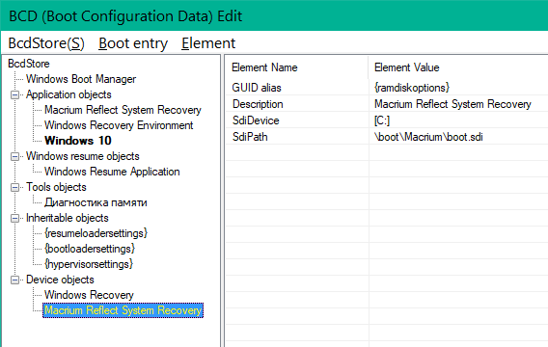
Task: Select the Tools objects label
Action: pos(56,187)
